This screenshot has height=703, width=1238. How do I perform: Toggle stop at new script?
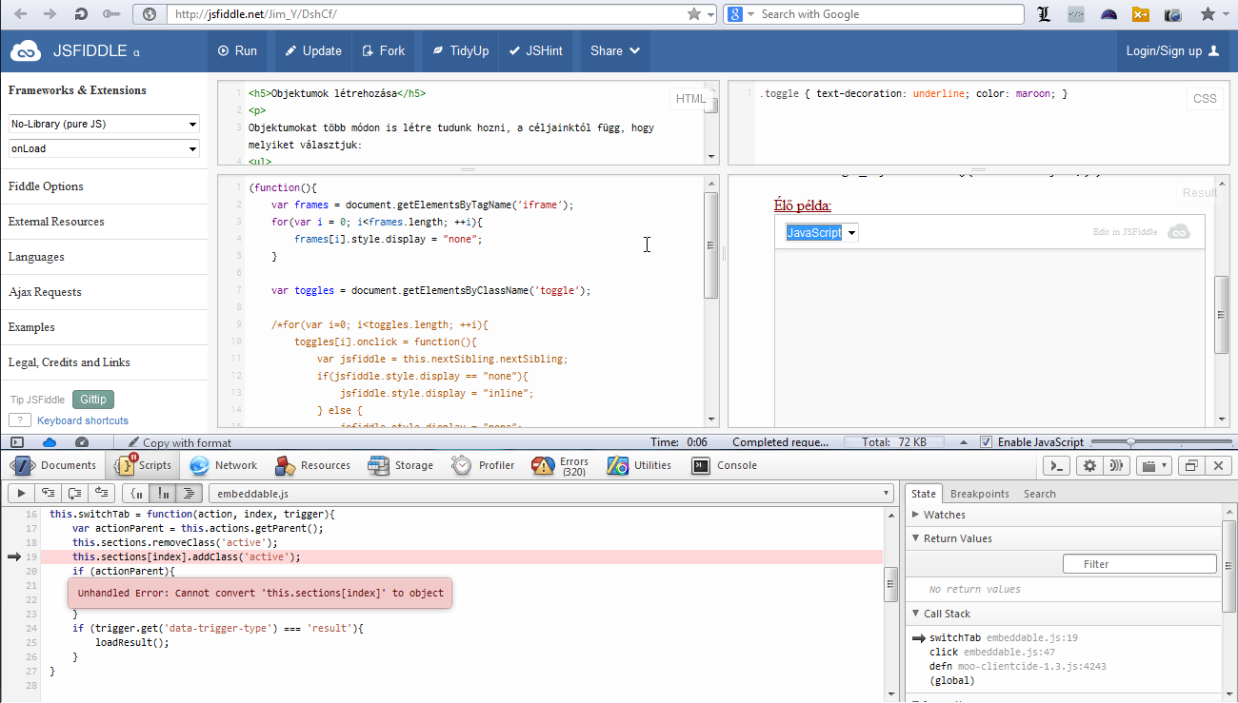pos(138,493)
